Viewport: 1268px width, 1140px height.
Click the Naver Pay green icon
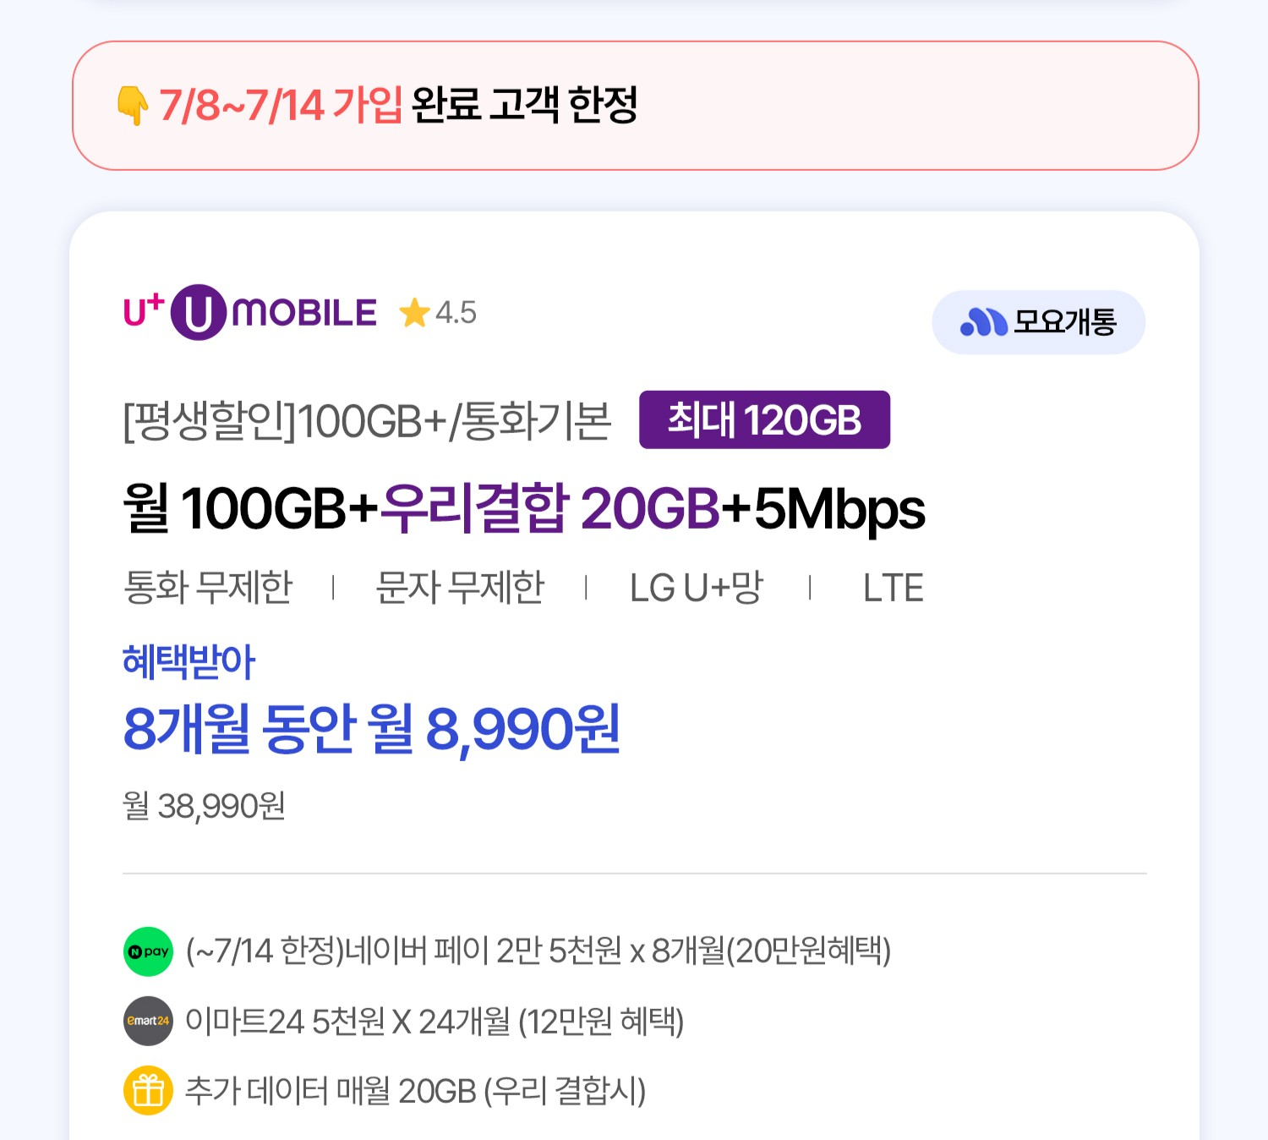click(x=148, y=951)
